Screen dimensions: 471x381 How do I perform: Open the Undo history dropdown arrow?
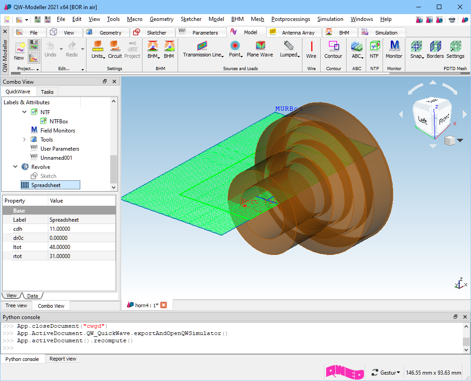[x=61, y=49]
